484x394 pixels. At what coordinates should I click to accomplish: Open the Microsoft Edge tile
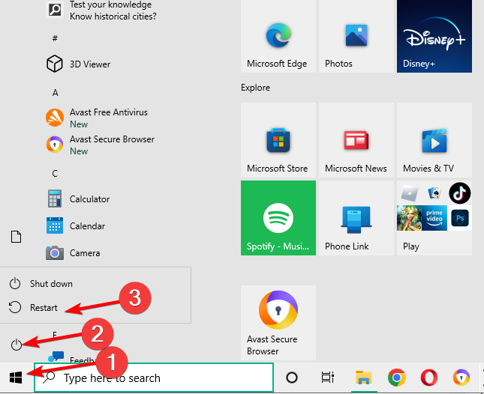(x=278, y=37)
